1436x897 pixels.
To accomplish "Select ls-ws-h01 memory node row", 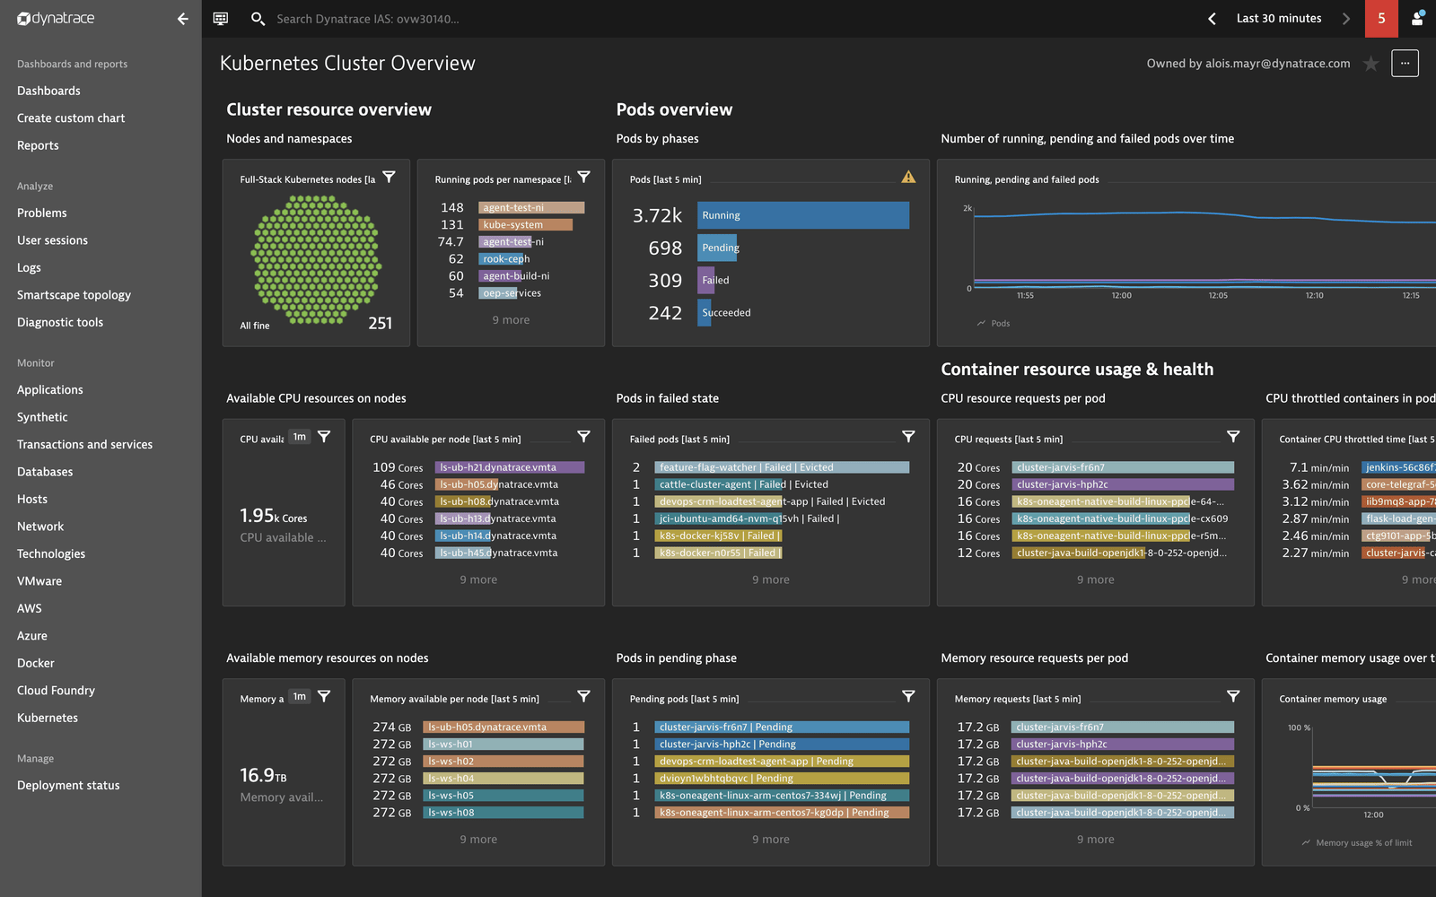I will pyautogui.click(x=478, y=745).
